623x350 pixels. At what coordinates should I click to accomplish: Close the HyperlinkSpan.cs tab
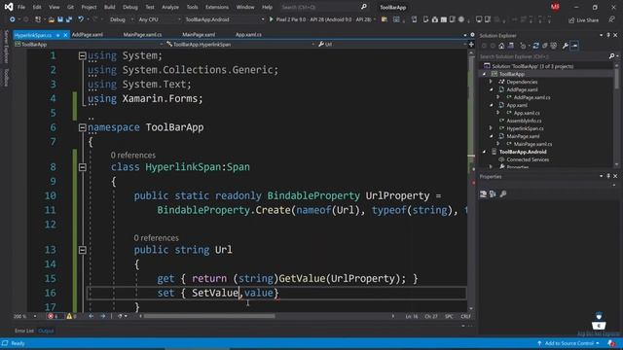[x=65, y=35]
